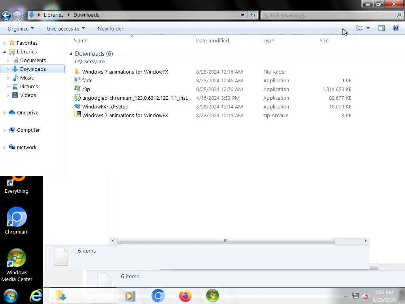
Task: Click the Explorer Downloads taskbar button
Action: coord(83,296)
